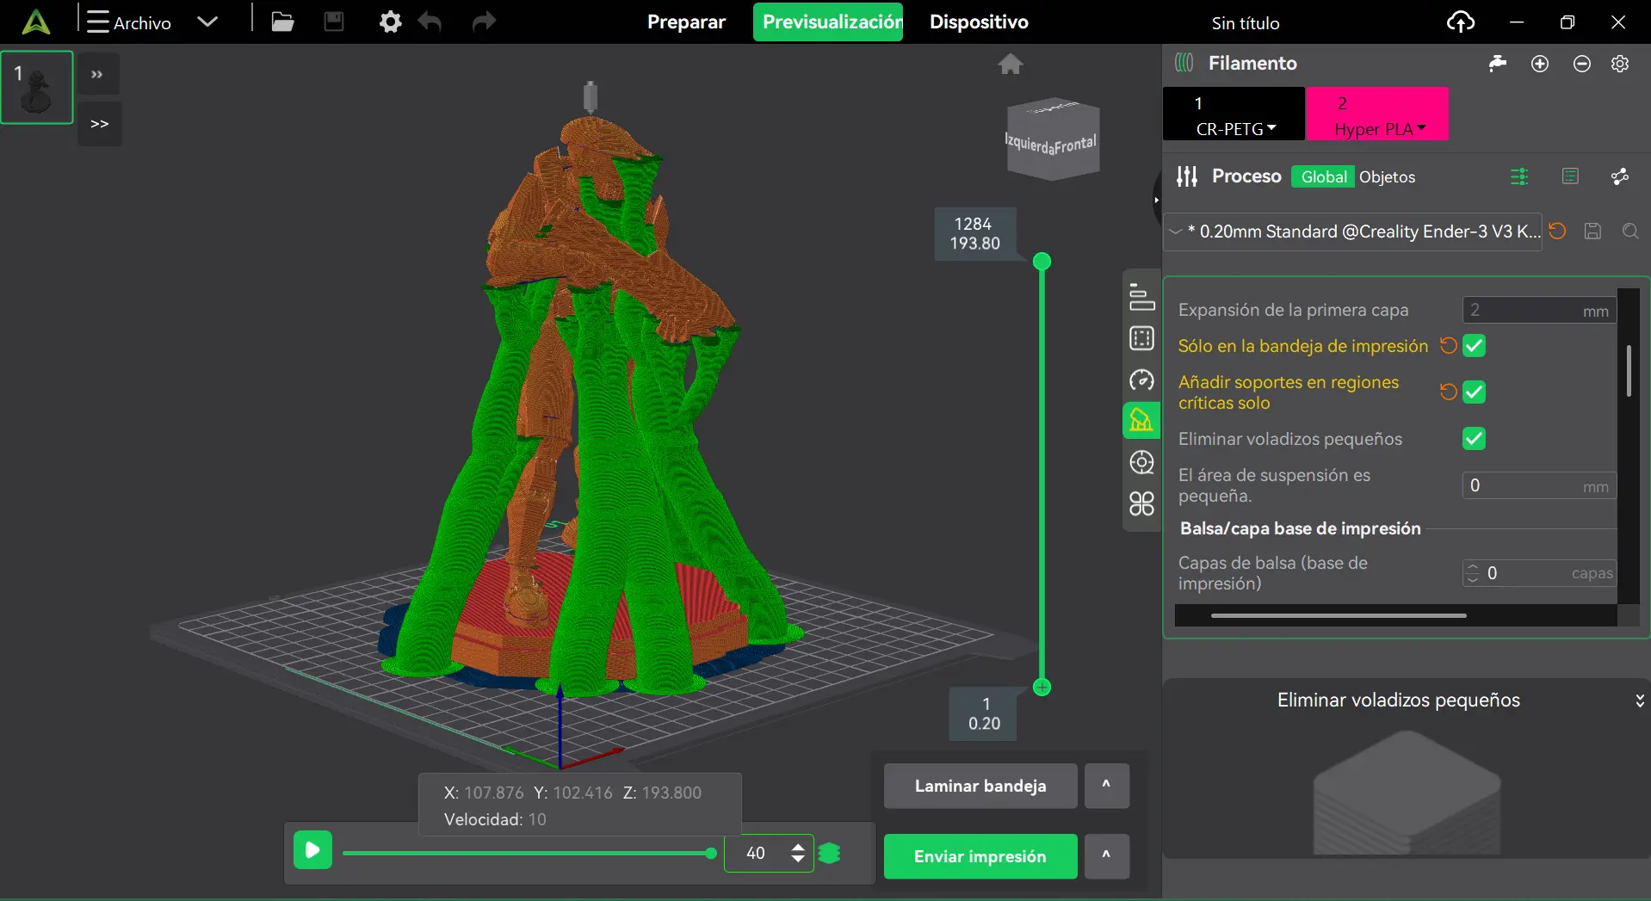Switch to the Preparar tab

[x=686, y=22]
